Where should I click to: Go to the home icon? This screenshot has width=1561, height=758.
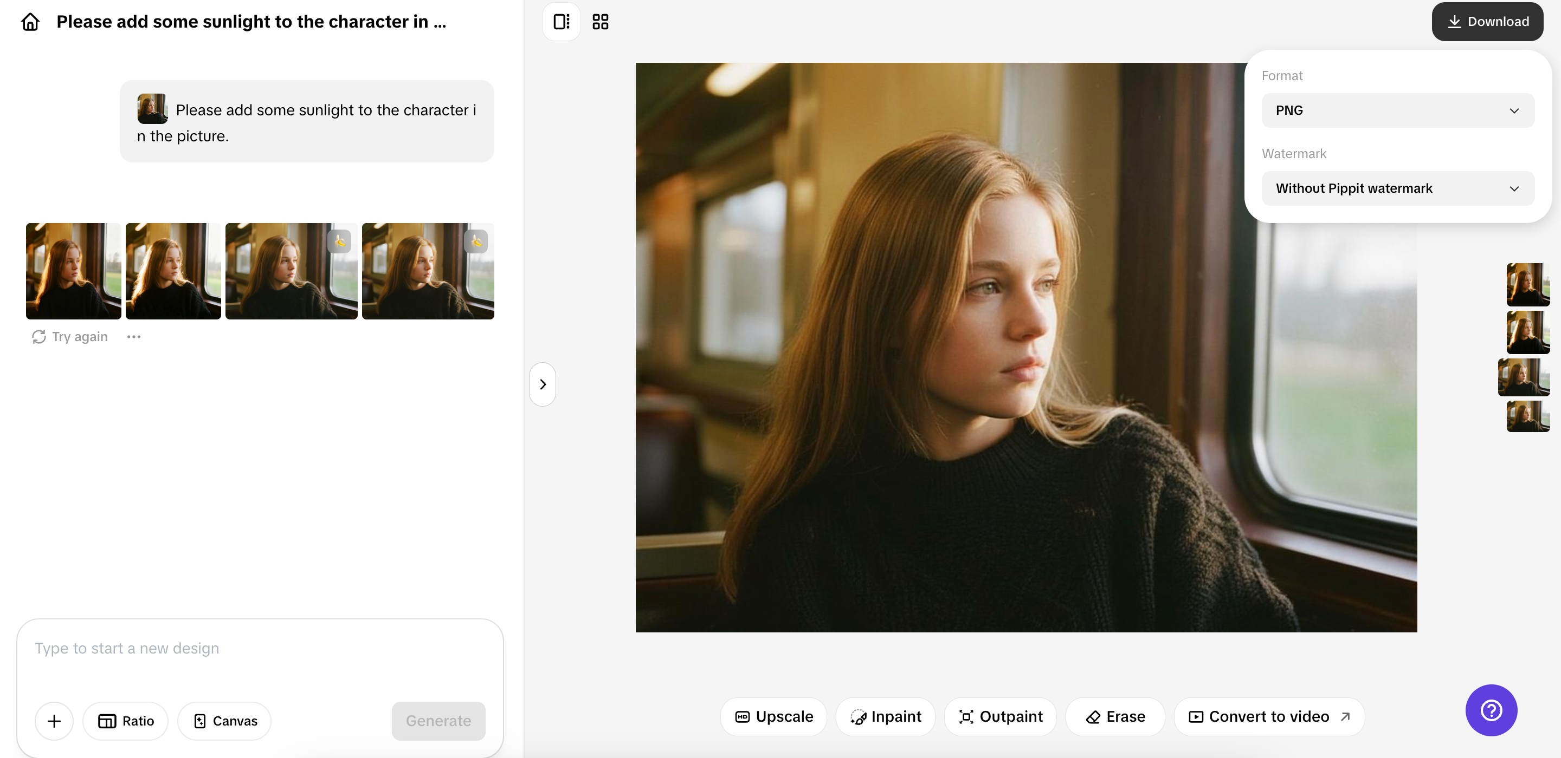click(x=30, y=22)
